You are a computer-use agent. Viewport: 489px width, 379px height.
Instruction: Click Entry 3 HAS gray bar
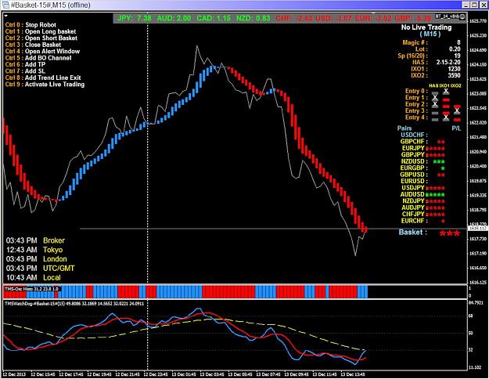[x=435, y=113]
